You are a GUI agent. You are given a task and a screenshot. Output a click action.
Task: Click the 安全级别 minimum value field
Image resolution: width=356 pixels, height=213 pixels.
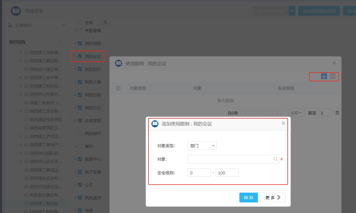pos(199,173)
